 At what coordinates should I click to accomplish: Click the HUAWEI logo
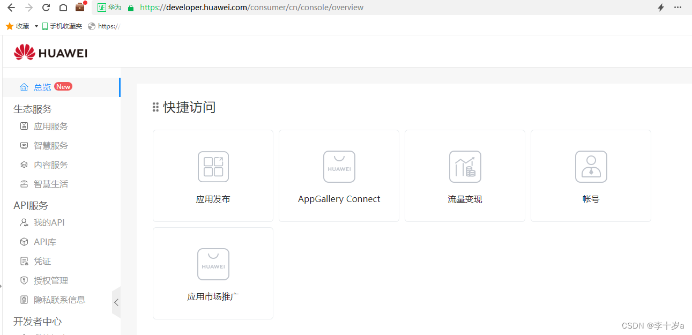(50, 53)
